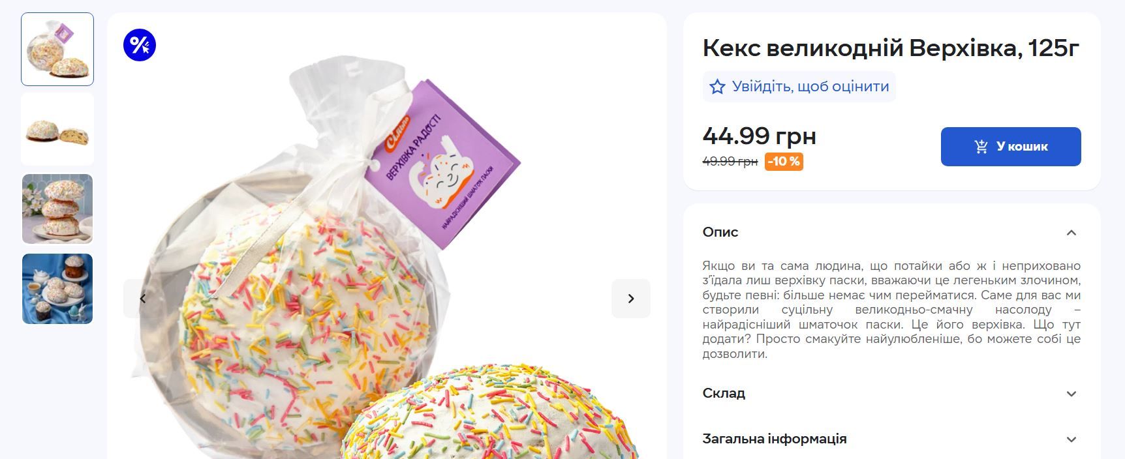
Task: Select the tea setting cakes thumbnail
Action: pos(57,288)
